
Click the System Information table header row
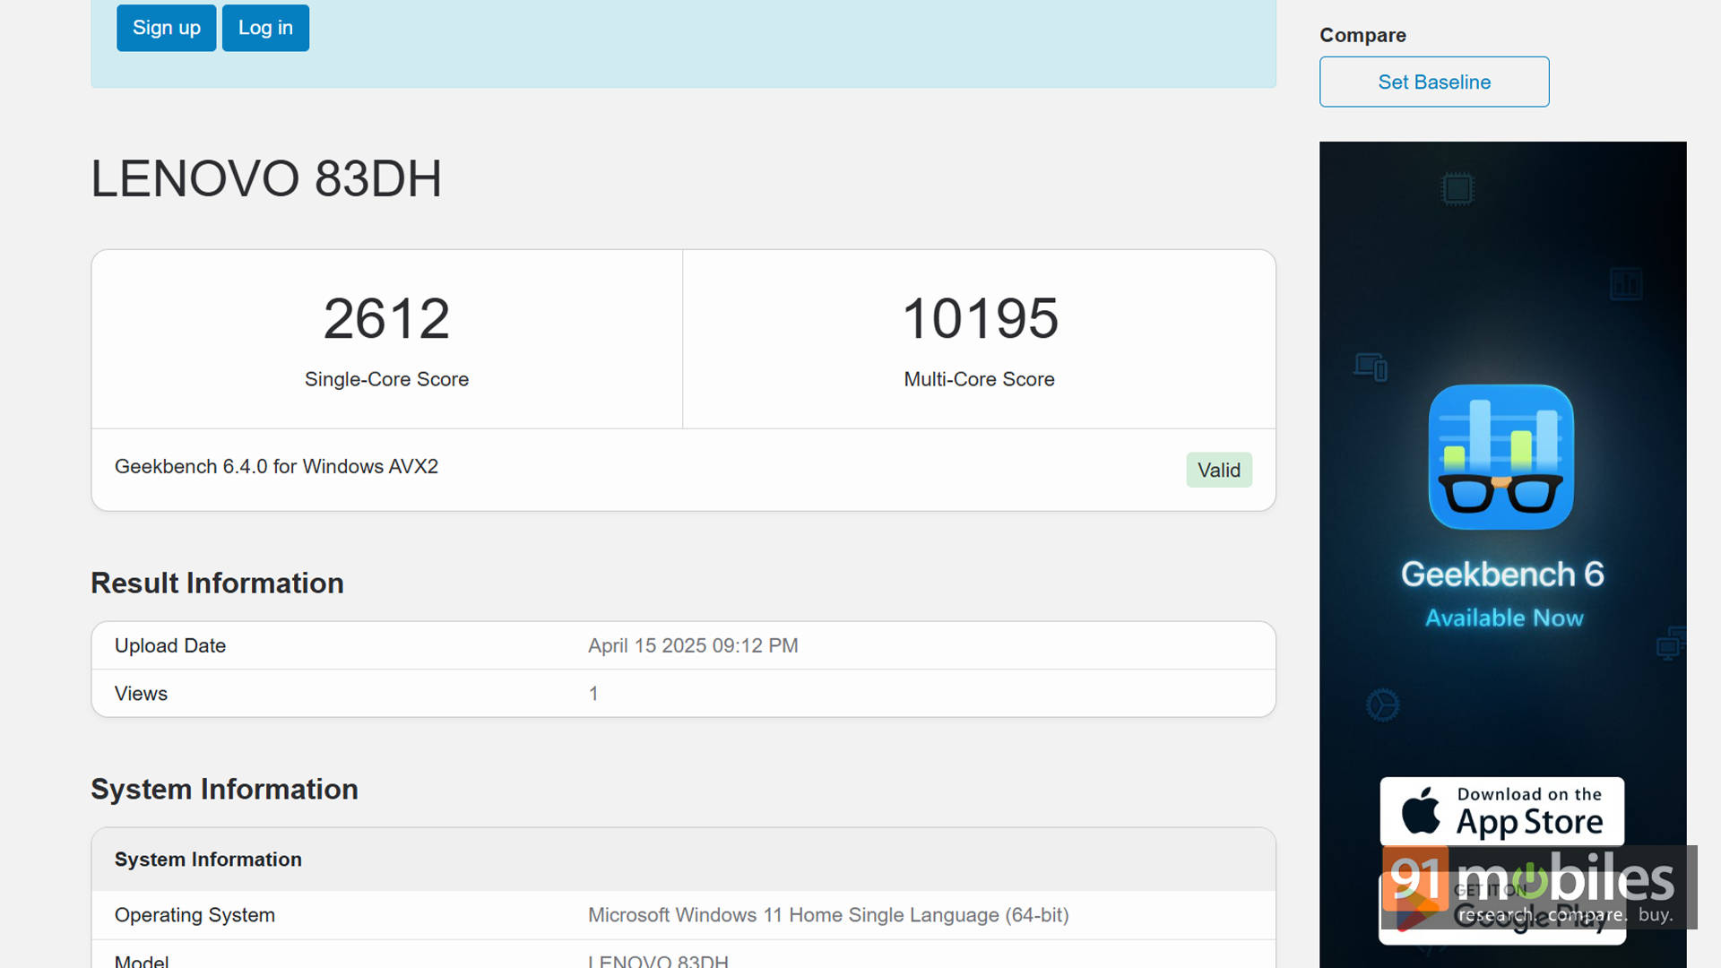683,860
